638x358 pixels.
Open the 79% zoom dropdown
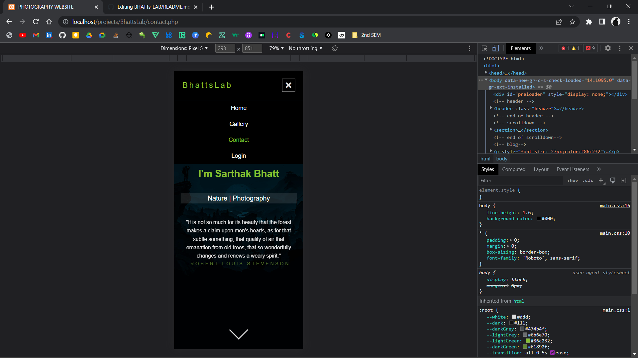276,48
